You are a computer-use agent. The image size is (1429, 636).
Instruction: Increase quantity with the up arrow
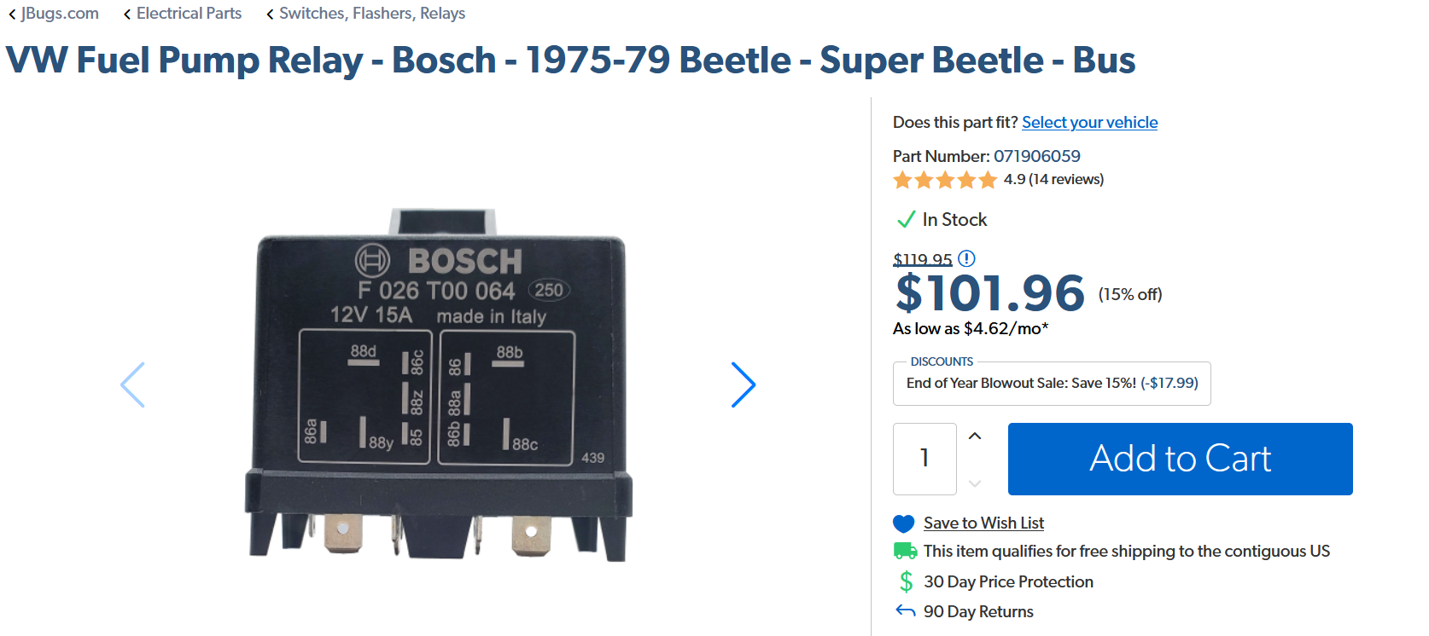pyautogui.click(x=975, y=437)
